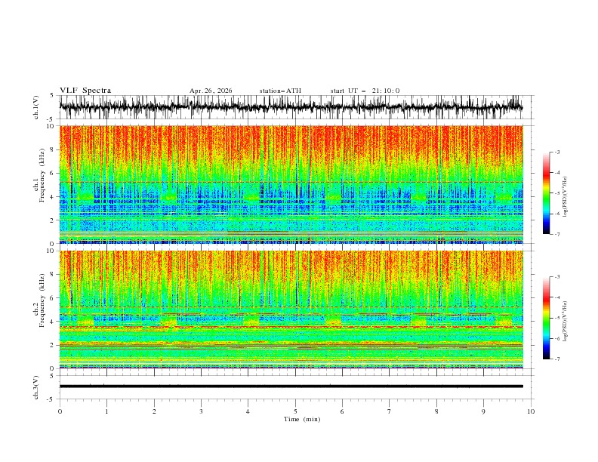Image resolution: width=598 pixels, height=462 pixels.
Task: Click the 9 minute tick label on time axis
Action: 483,411
